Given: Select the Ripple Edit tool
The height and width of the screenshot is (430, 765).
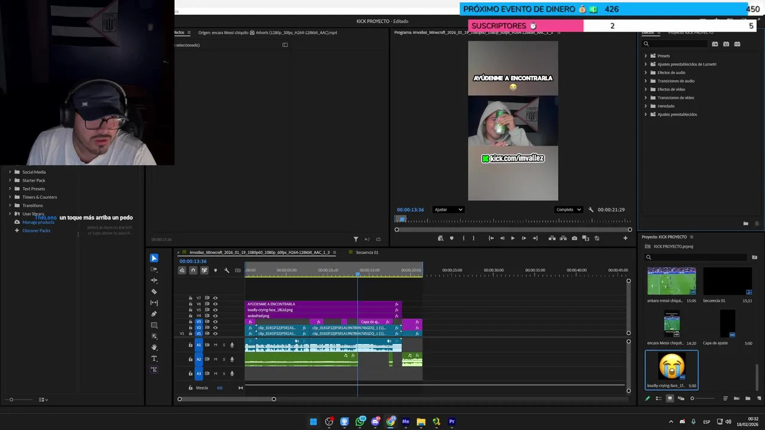Looking at the screenshot, I should [154, 280].
